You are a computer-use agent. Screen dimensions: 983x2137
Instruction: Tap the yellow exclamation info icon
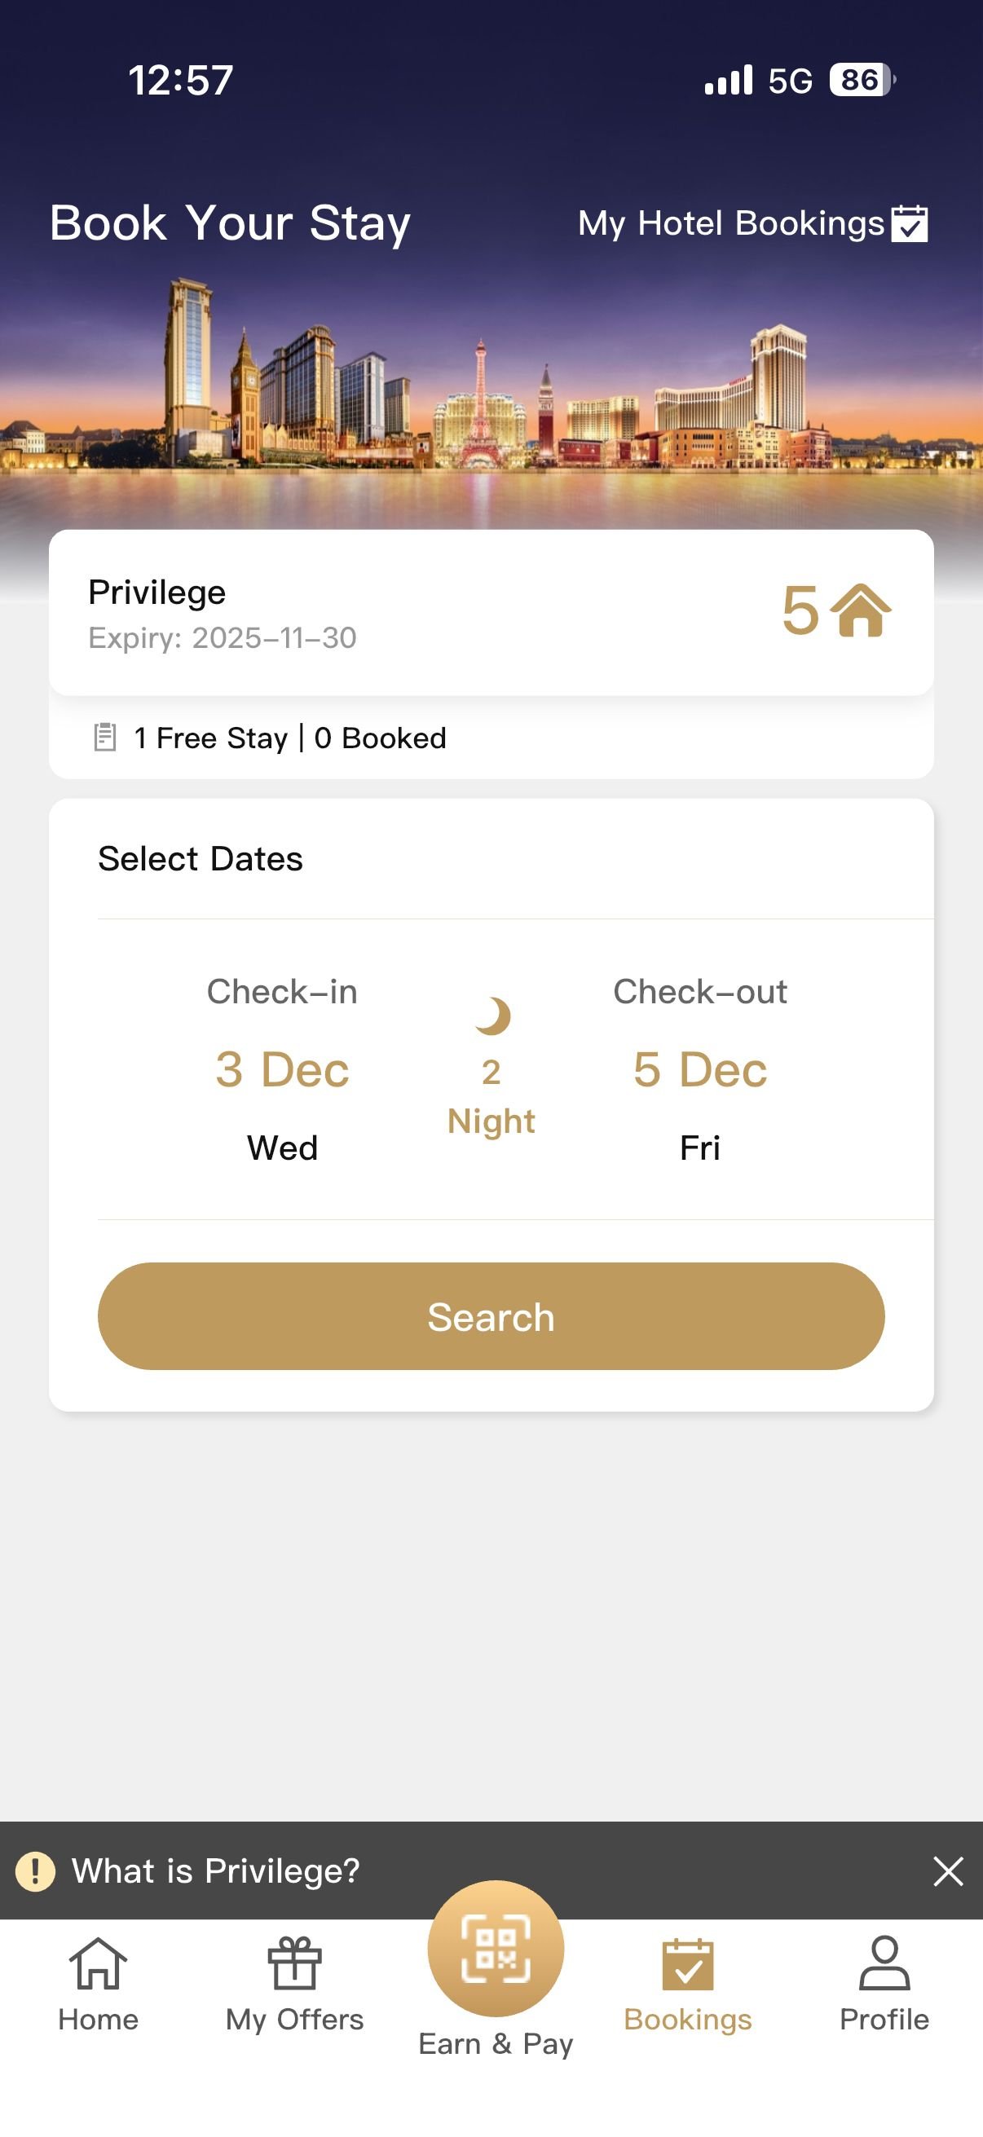(35, 1870)
